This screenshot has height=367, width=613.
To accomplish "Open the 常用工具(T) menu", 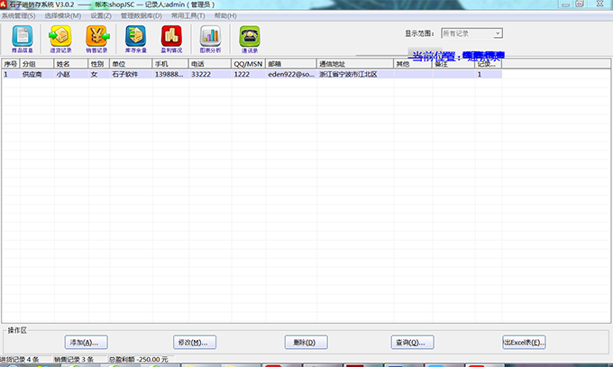I will click(188, 15).
